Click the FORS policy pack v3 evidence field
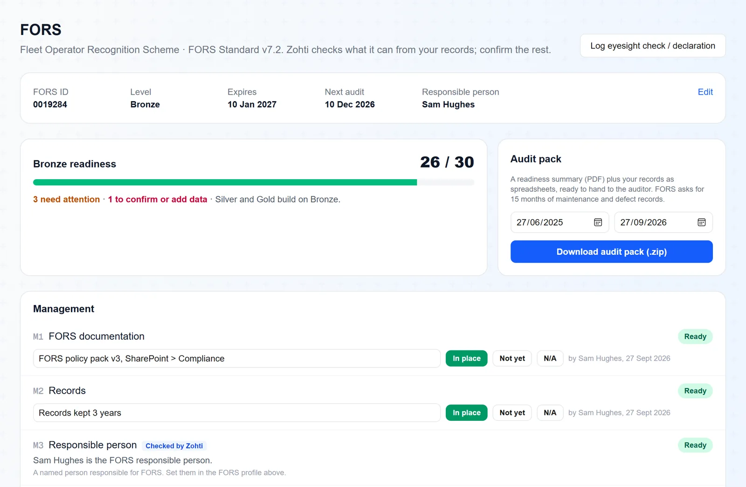 [236, 358]
